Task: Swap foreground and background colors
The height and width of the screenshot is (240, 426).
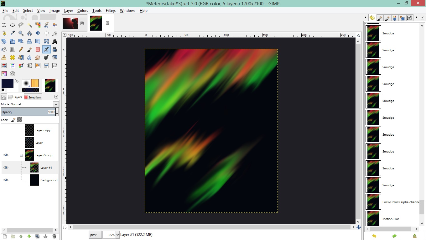Action: point(17,81)
